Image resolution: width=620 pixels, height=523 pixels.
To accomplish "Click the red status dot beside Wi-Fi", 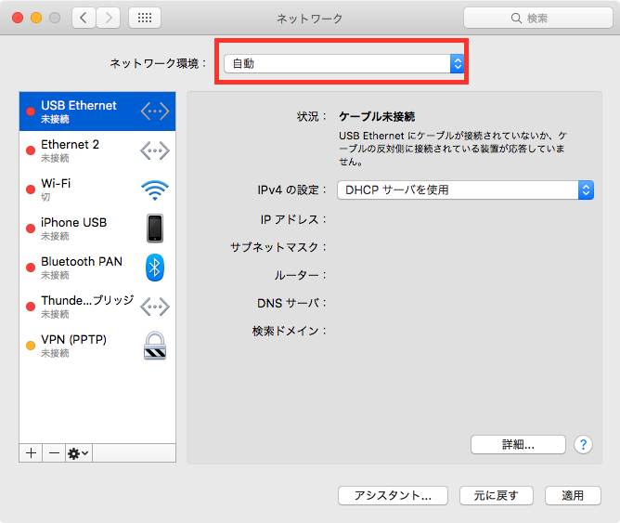I will 31,190.
